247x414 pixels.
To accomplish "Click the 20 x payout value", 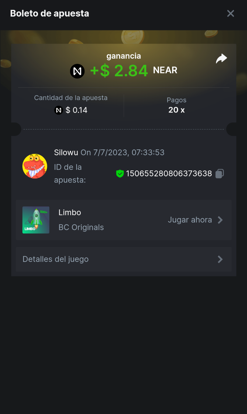I will click(176, 110).
